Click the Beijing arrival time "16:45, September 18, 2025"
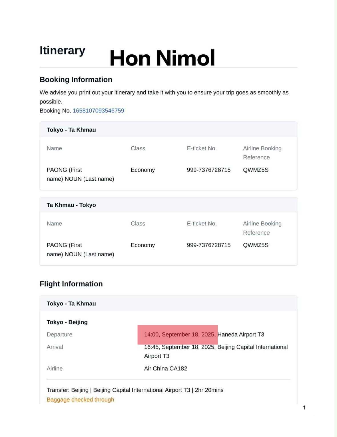Image resolution: width=337 pixels, height=437 pixels. [179, 347]
